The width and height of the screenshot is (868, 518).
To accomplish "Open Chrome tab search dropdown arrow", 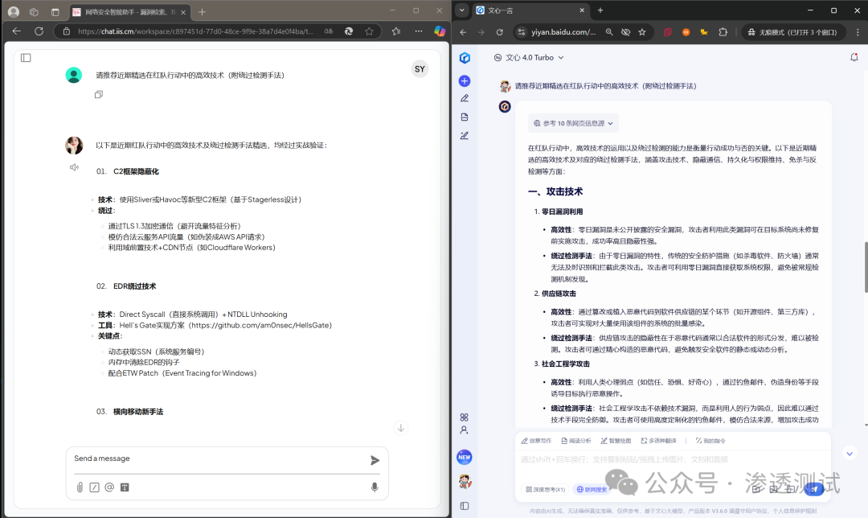I will click(461, 10).
